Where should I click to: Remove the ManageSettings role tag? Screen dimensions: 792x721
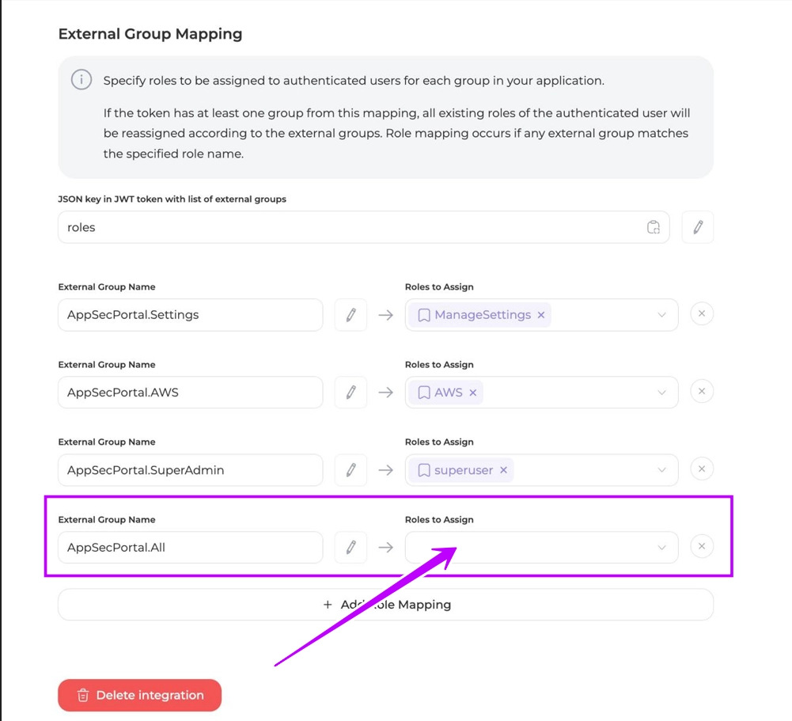pos(541,315)
